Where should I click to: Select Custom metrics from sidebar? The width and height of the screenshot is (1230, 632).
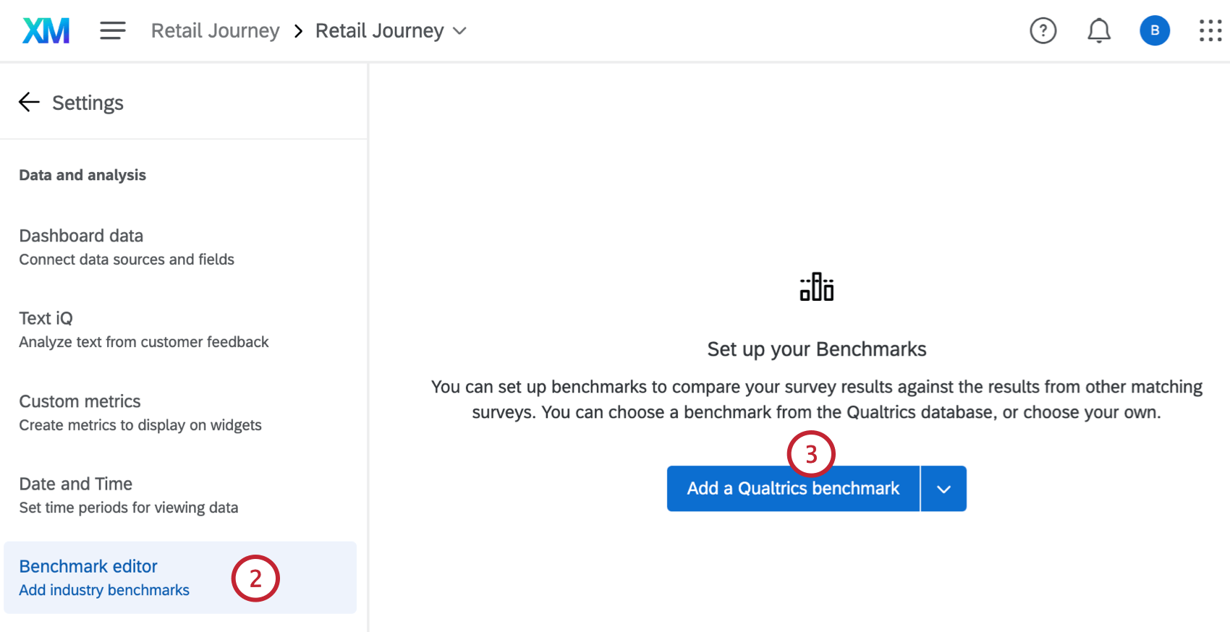[80, 401]
